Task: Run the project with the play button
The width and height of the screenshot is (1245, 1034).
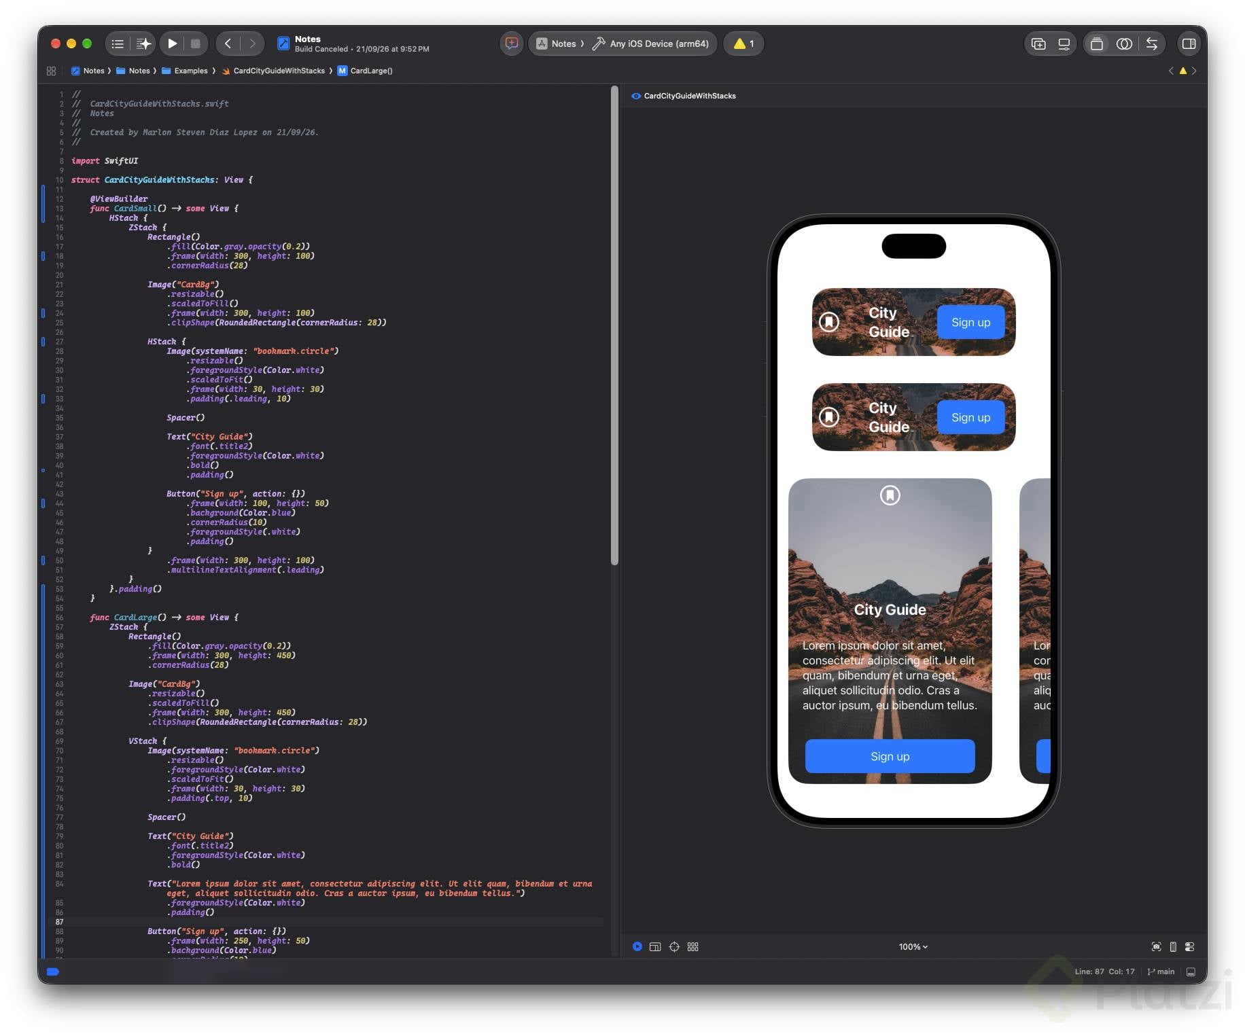Action: (173, 43)
